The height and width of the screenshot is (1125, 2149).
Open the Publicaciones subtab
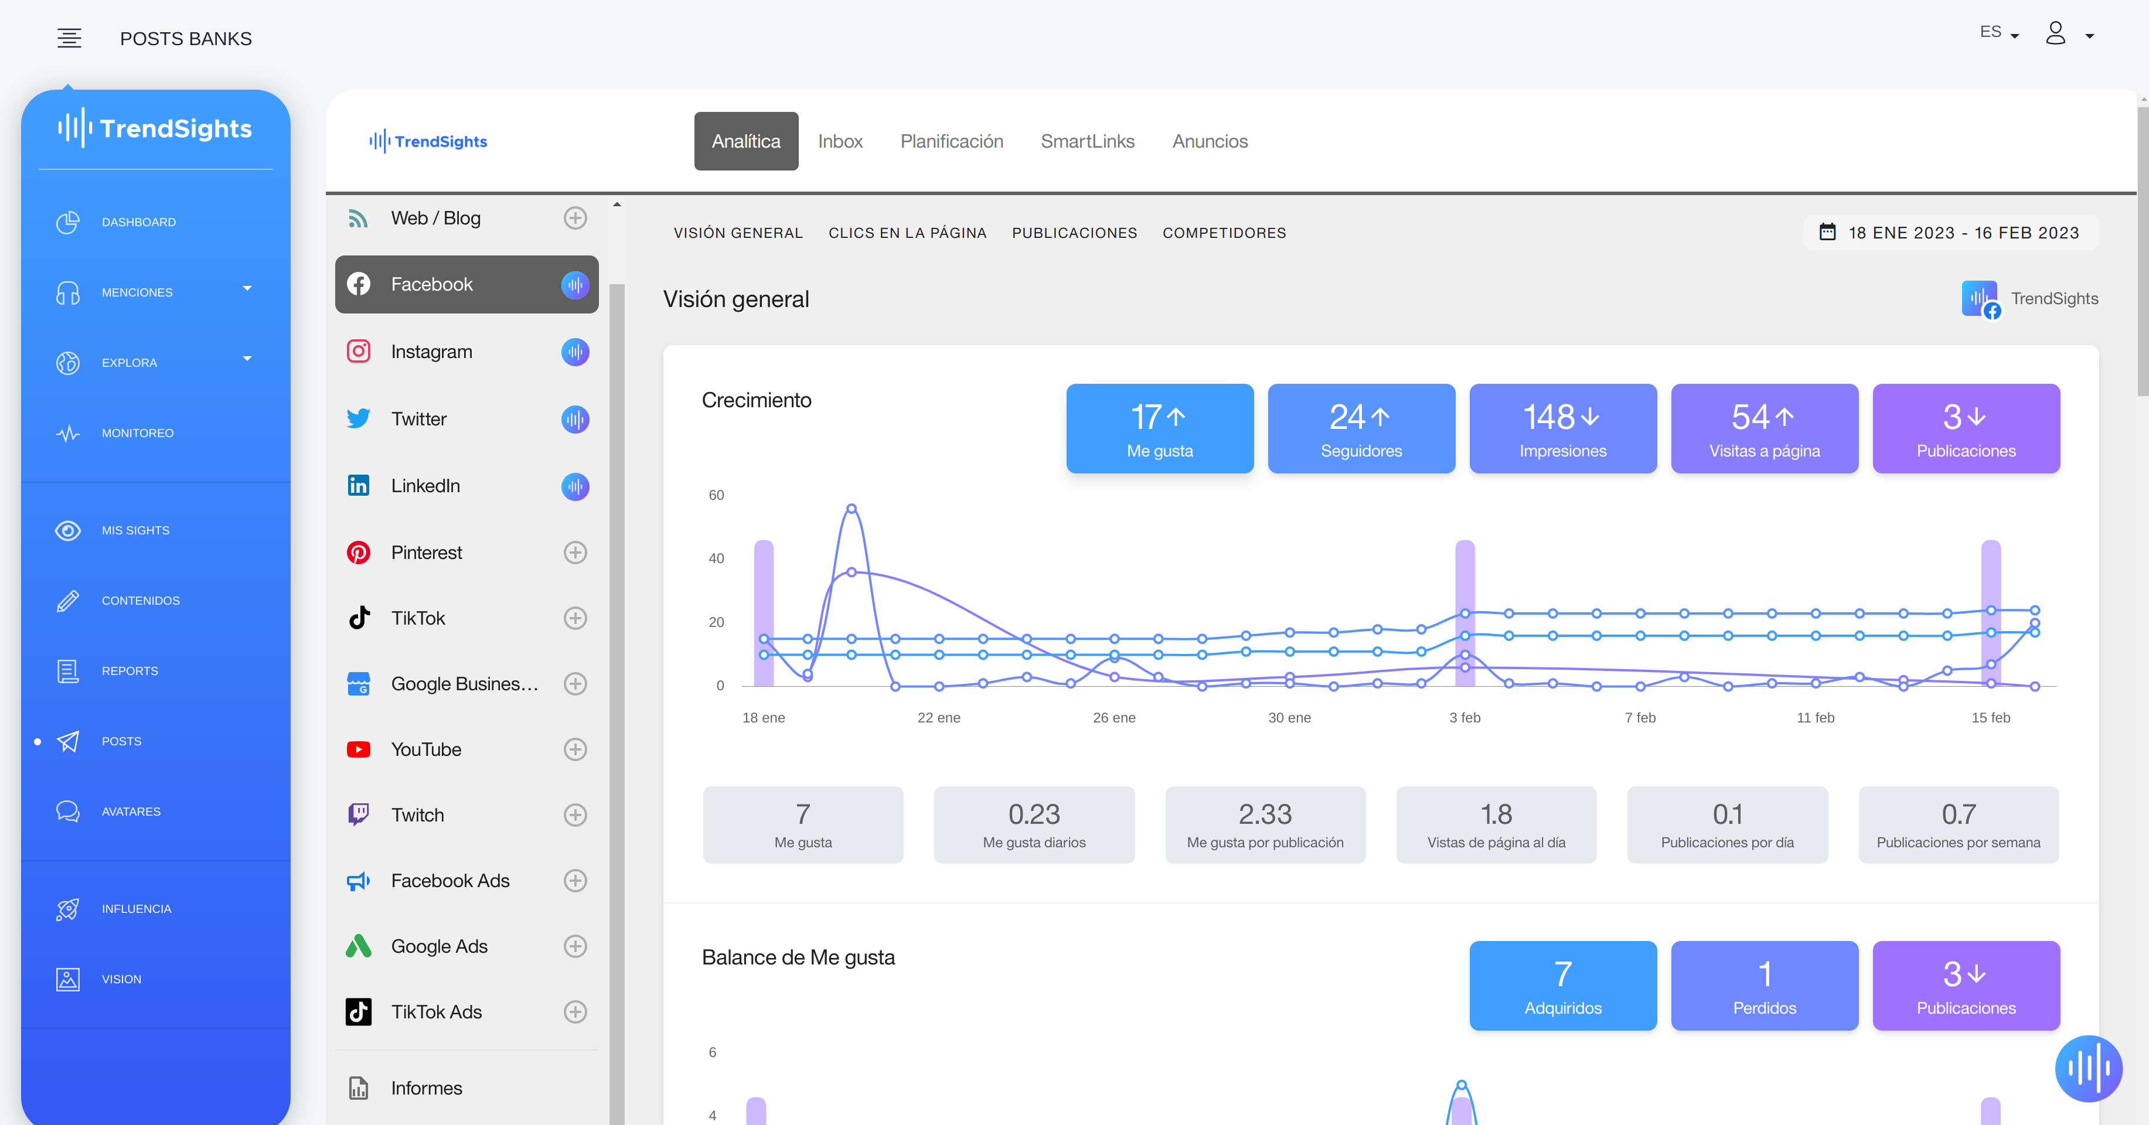click(1075, 234)
